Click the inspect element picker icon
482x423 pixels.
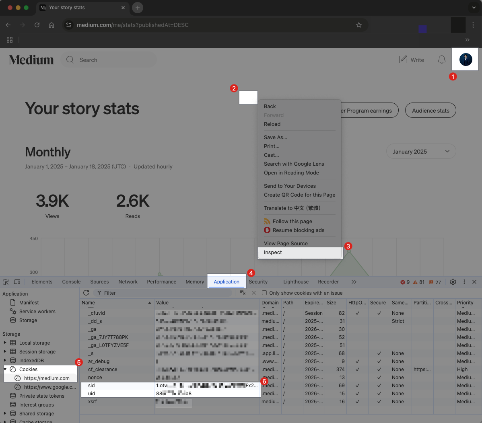pyautogui.click(x=6, y=282)
